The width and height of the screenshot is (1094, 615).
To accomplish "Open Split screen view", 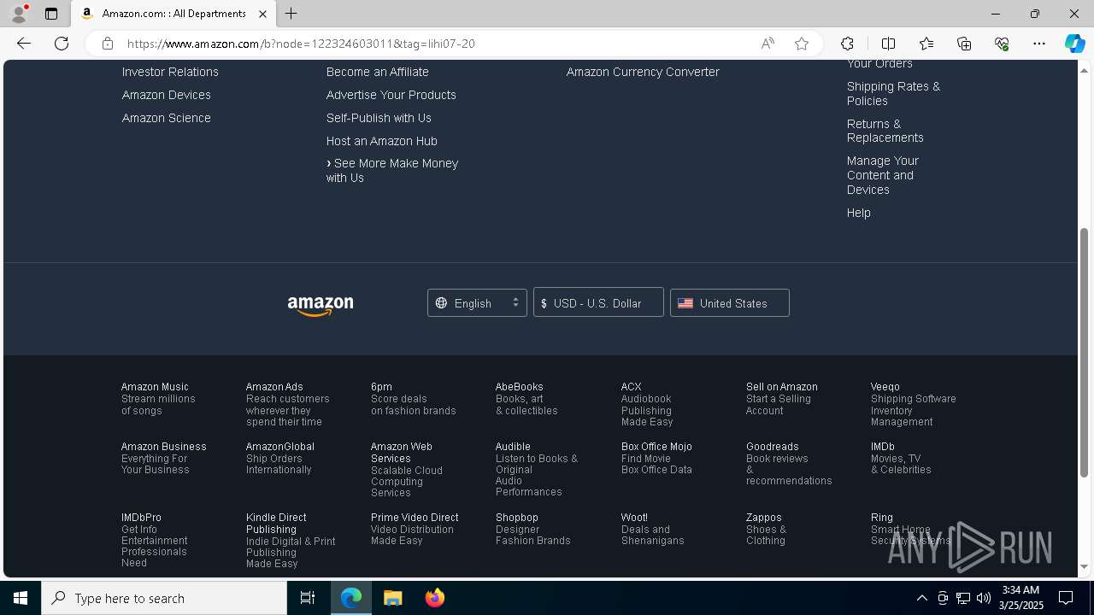I will pos(888,44).
